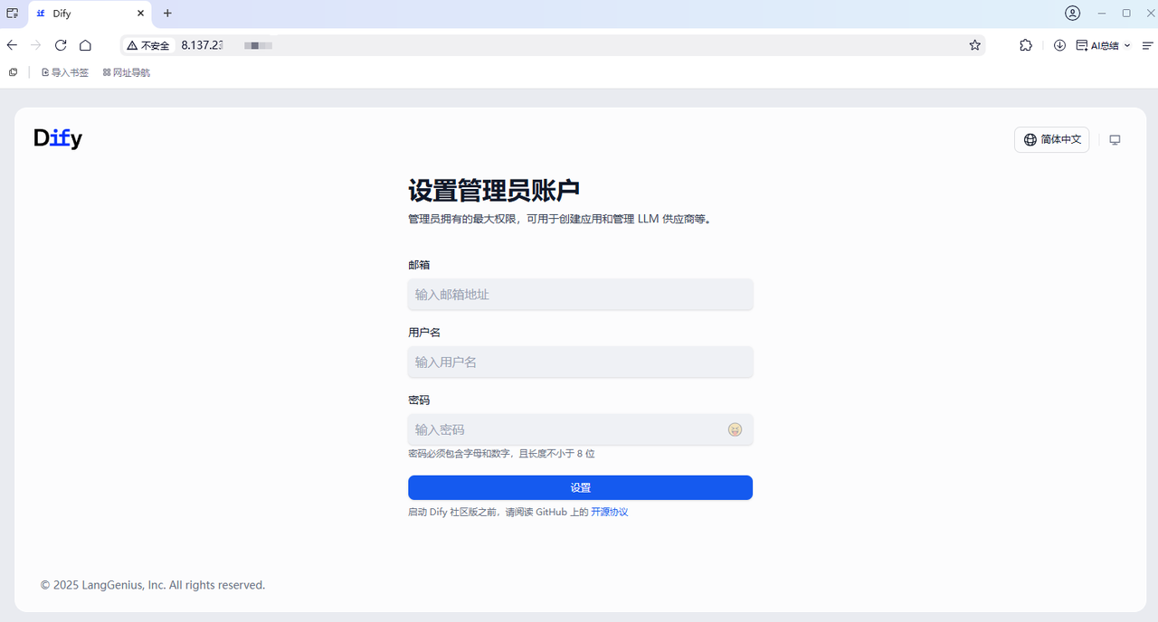Image resolution: width=1158 pixels, height=622 pixels.
Task: Expand the AI总结 dropdown arrow
Action: coord(1127,45)
